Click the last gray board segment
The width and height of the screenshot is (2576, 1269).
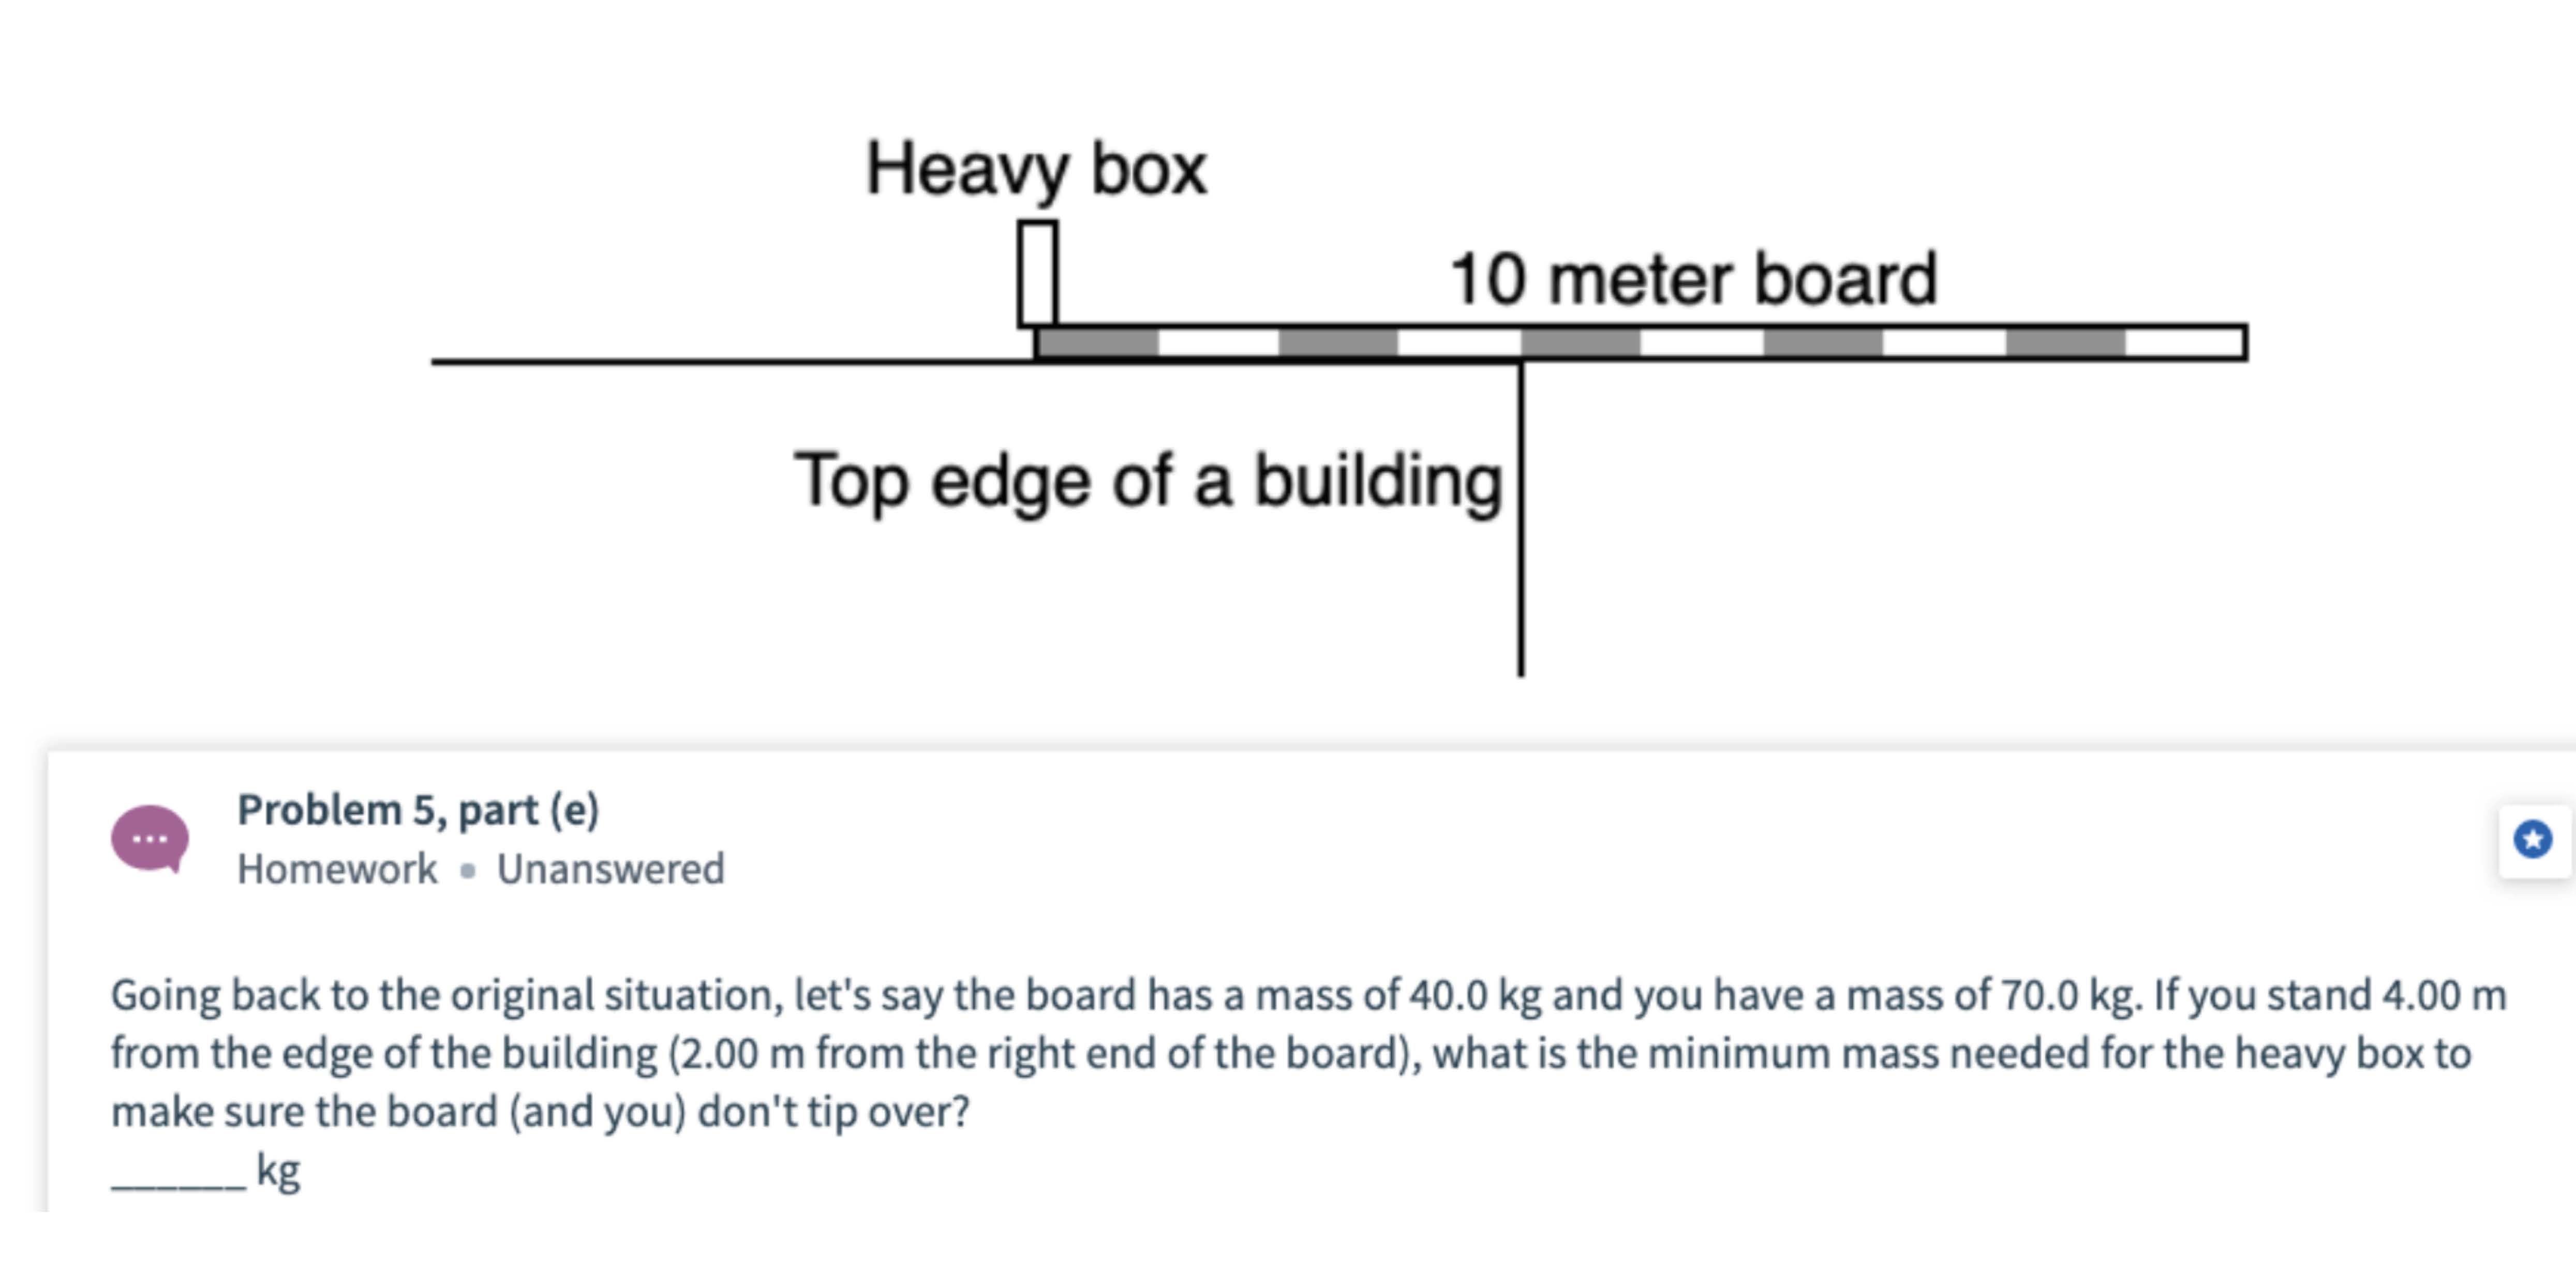(x=2066, y=343)
